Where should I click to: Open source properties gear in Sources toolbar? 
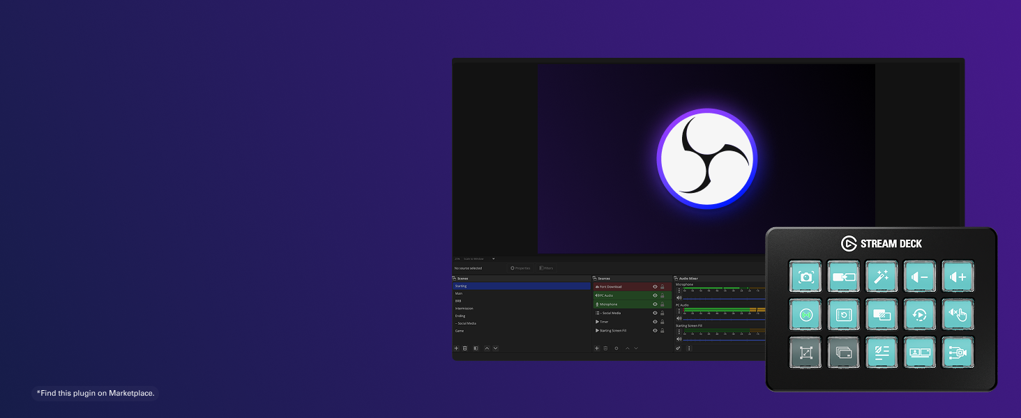(x=617, y=348)
